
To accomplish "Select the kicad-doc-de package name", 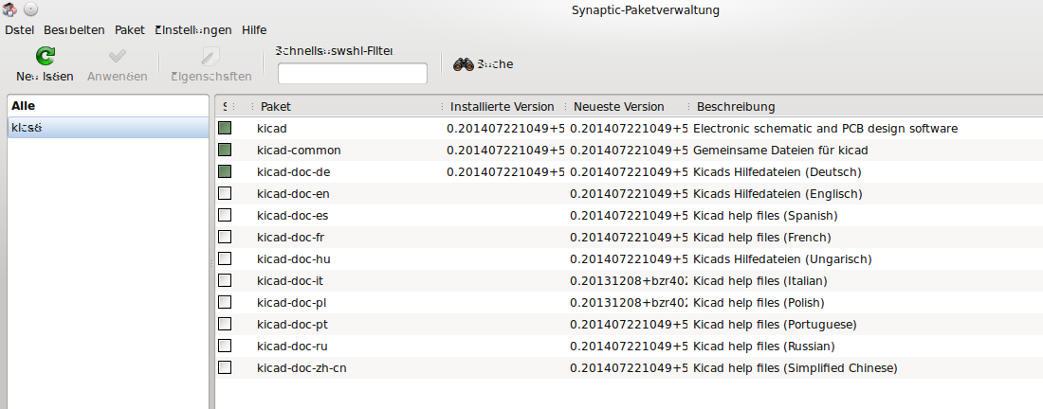I will pyautogui.click(x=293, y=172).
